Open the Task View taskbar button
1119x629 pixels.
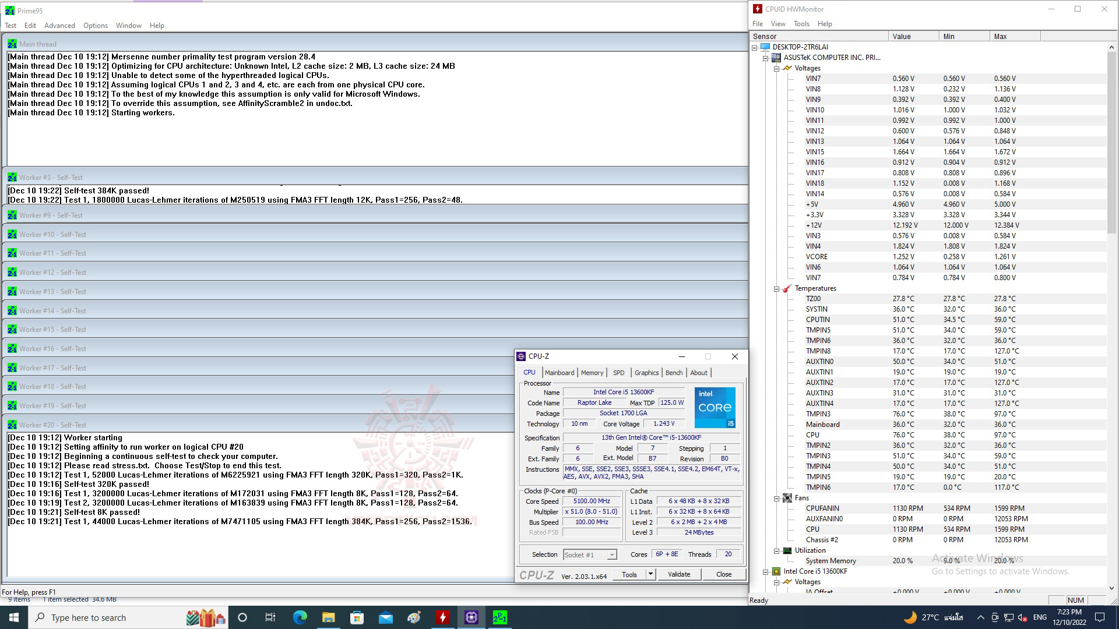coord(270,617)
